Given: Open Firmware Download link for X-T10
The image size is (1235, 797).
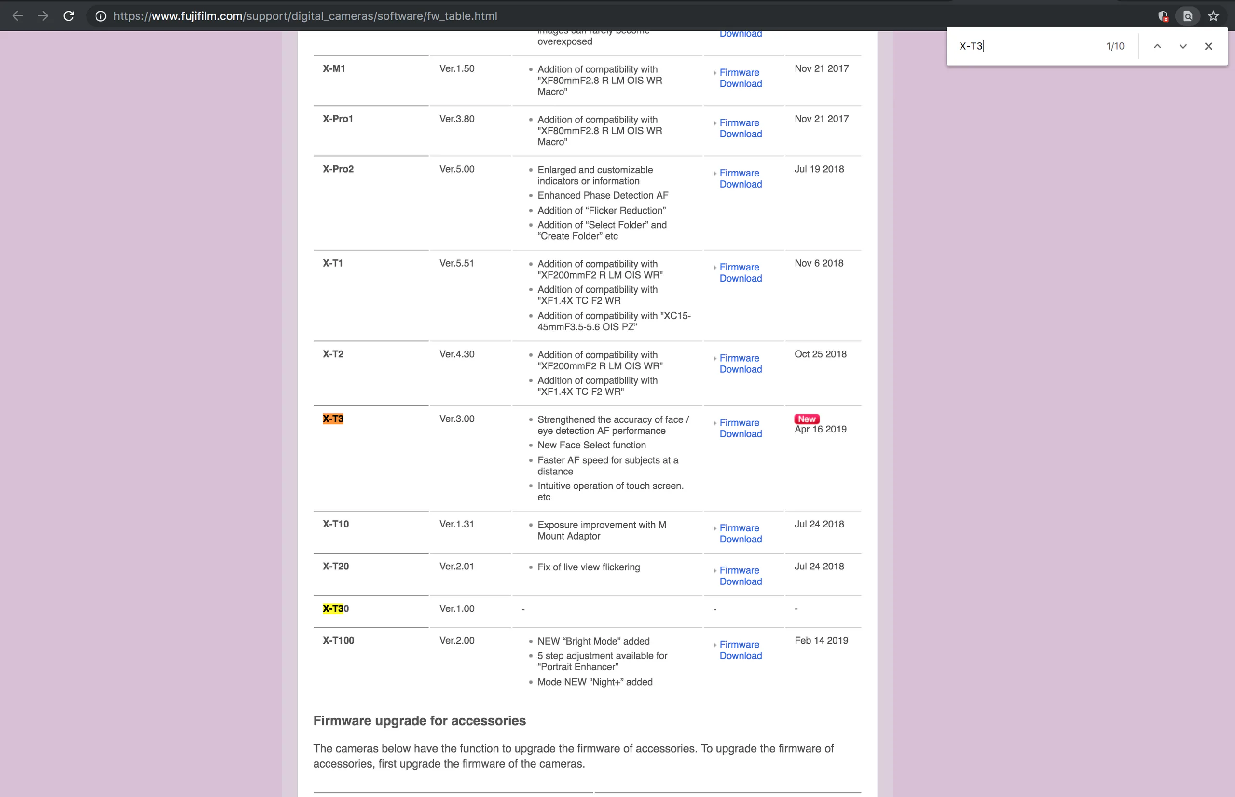Looking at the screenshot, I should coord(741,534).
